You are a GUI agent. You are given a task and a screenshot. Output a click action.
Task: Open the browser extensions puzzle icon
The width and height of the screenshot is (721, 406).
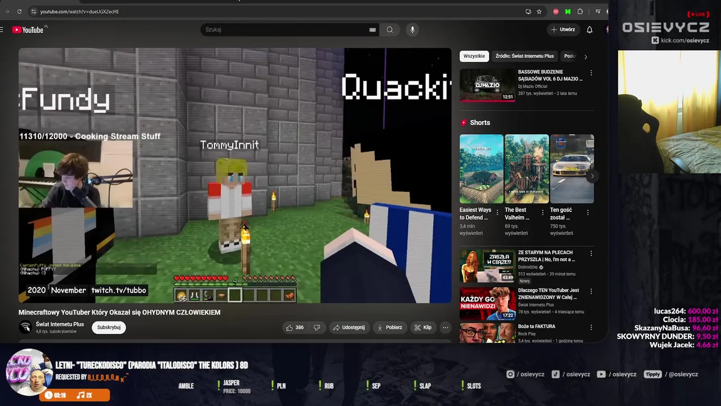click(x=580, y=11)
